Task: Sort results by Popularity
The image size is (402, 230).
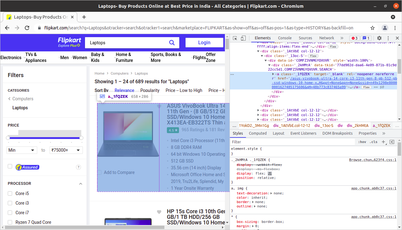Action: pyautogui.click(x=150, y=90)
